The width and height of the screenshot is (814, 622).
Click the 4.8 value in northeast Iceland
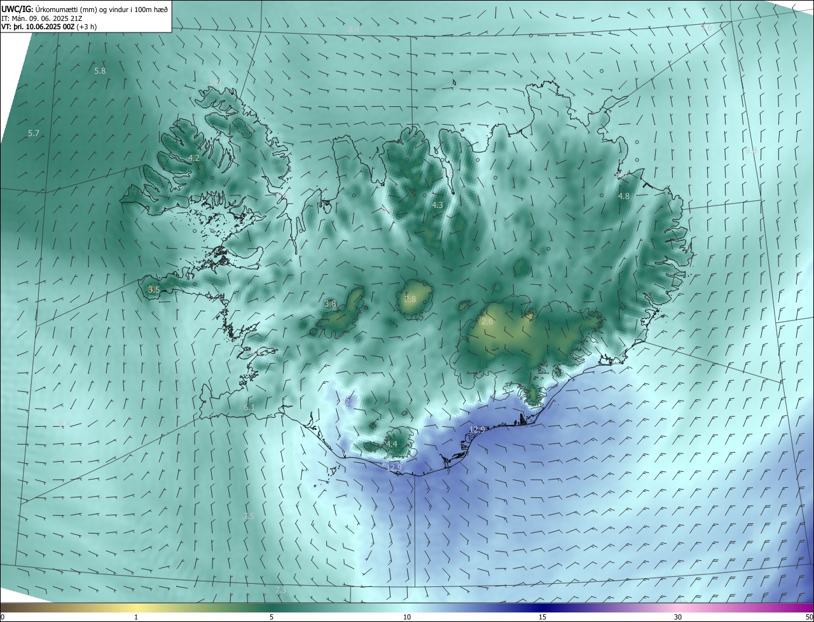pos(624,197)
